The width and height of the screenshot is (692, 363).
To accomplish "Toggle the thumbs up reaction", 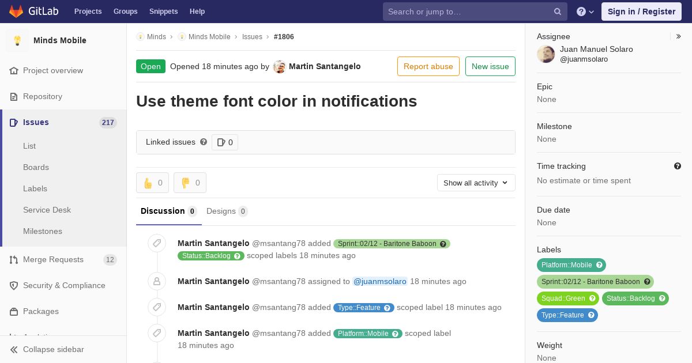I will (x=152, y=183).
